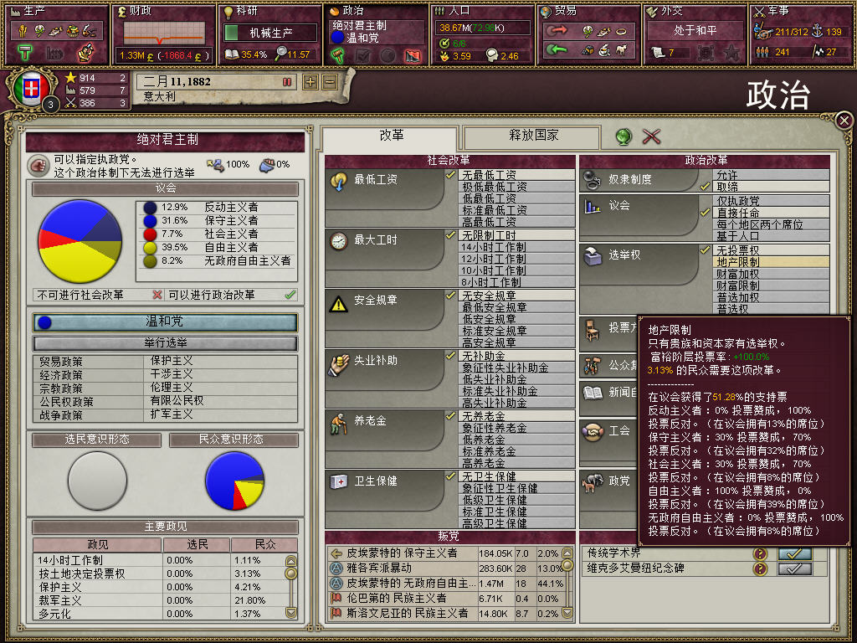
Task: Select the 极低最低工资 minimum wage option
Action: point(516,187)
